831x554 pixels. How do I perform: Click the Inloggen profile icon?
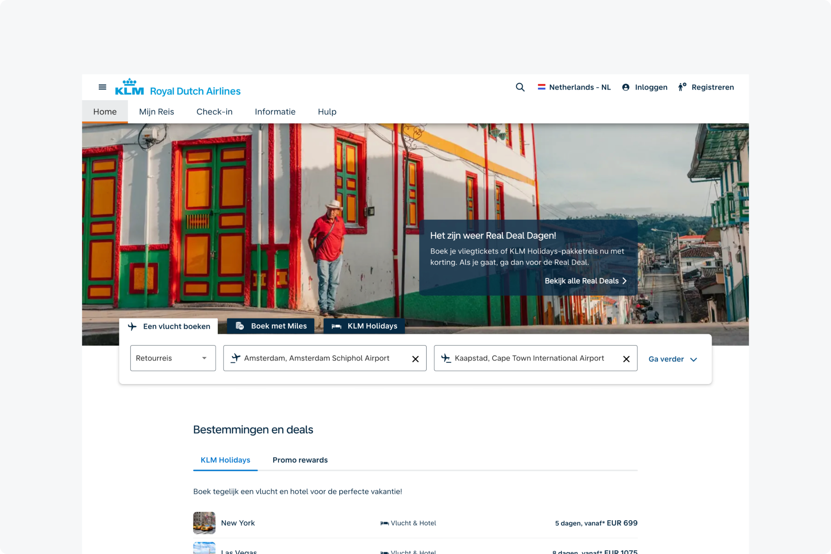point(626,87)
